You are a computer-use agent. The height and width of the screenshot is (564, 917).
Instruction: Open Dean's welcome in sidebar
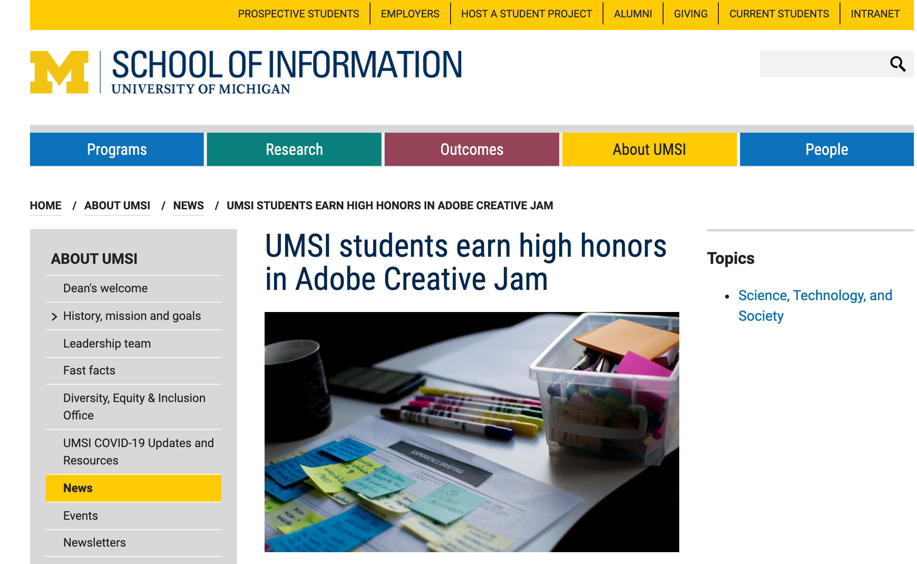[105, 288]
